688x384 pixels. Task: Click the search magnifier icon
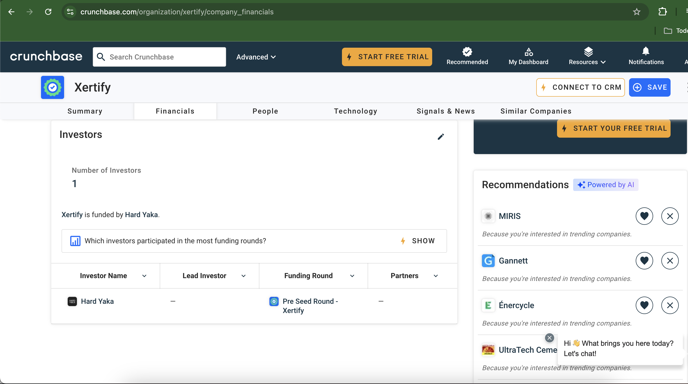point(101,57)
